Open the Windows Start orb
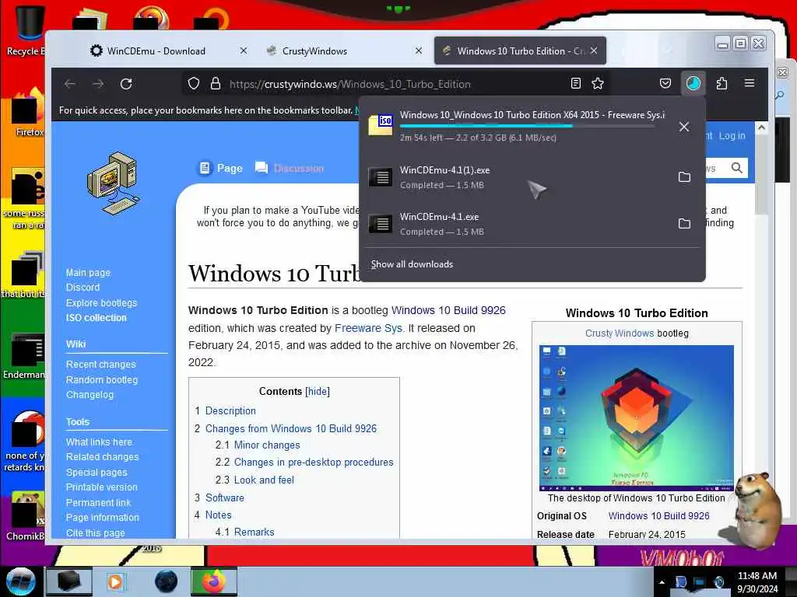 click(21, 581)
